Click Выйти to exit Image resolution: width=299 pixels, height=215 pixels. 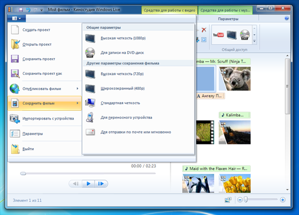45,149
